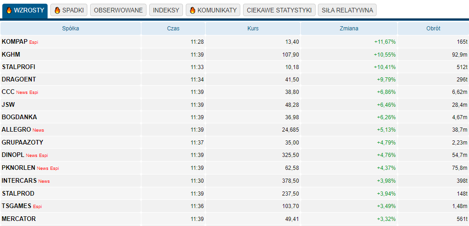Click the DINOPL price 325,50

point(291,155)
